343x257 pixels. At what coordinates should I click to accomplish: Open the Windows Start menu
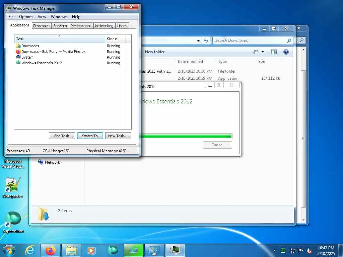[9, 250]
